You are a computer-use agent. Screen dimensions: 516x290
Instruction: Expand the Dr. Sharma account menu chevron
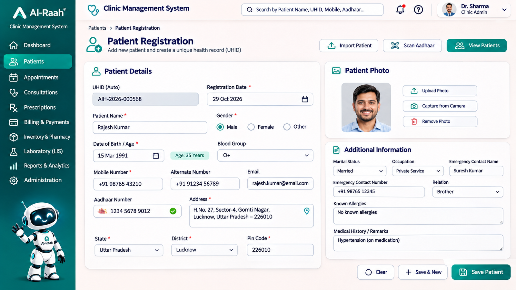[504, 10]
